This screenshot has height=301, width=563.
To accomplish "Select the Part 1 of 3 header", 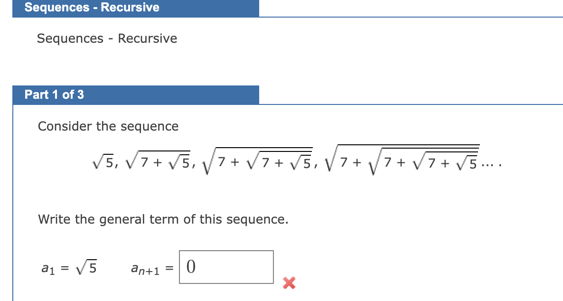I will 136,95.
